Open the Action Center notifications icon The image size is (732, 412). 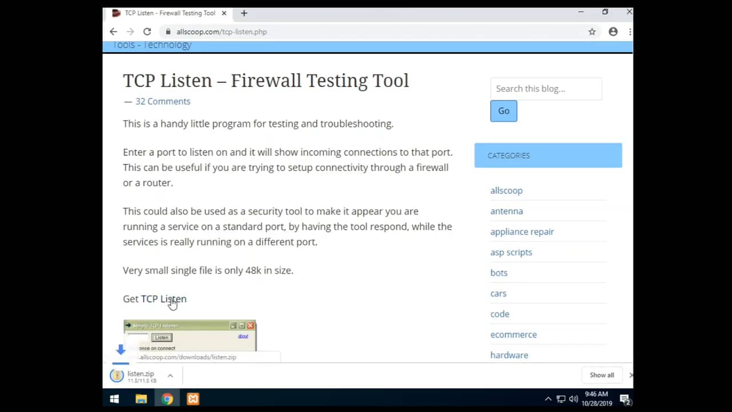(x=624, y=399)
